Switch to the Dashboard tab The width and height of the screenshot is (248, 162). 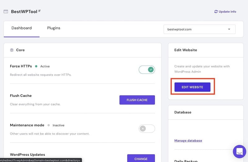coord(21,28)
